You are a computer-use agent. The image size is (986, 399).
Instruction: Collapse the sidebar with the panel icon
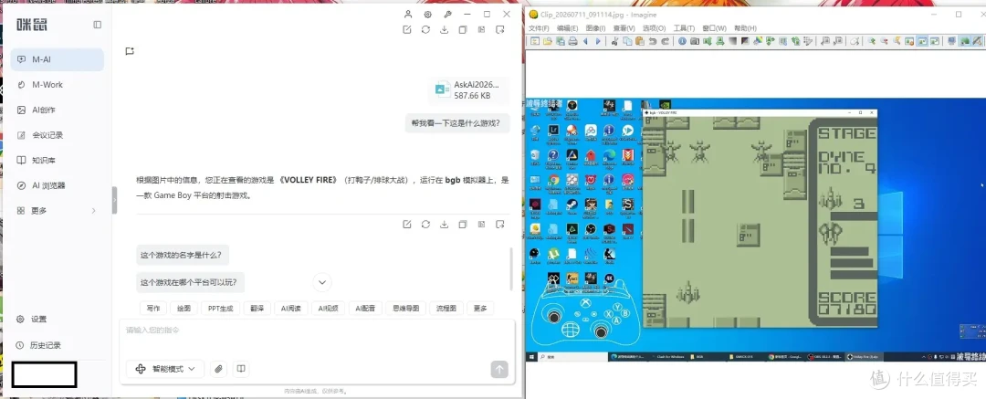98,25
